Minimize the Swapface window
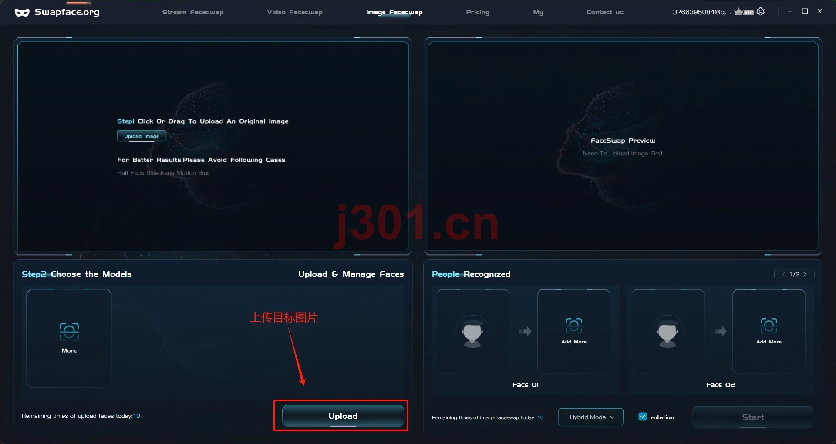The height and width of the screenshot is (444, 836). pyautogui.click(x=790, y=11)
